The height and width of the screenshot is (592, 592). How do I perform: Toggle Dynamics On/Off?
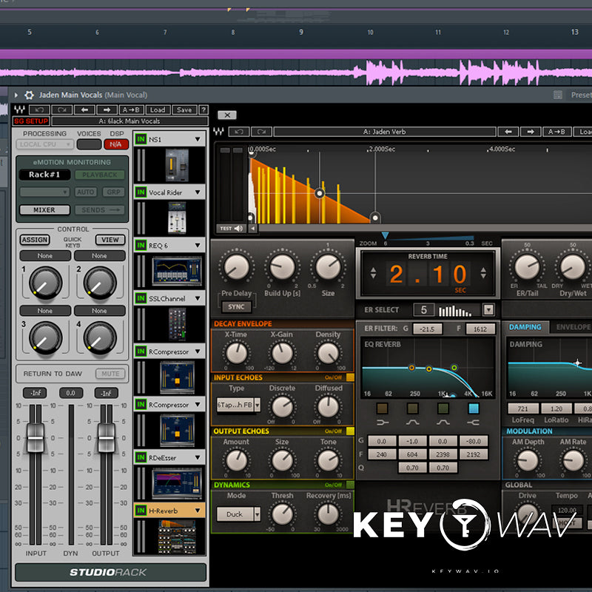[350, 485]
